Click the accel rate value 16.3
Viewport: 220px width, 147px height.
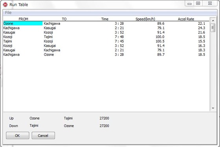[202, 45]
